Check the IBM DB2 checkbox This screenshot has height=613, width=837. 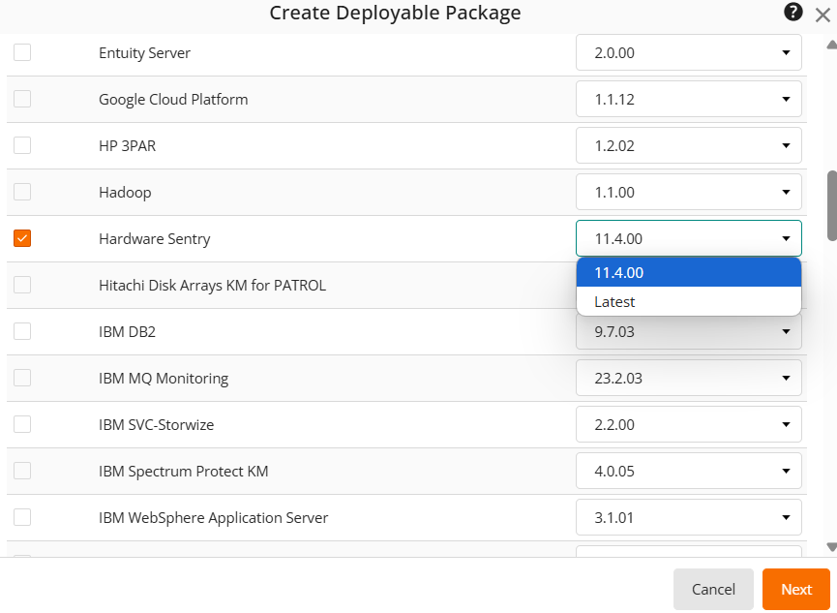point(21,331)
